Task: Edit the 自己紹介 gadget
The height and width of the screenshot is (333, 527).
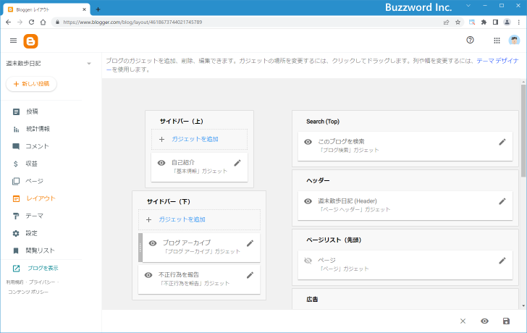Action: pos(237,163)
